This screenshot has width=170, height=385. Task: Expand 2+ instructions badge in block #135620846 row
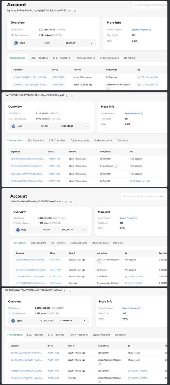98,263
